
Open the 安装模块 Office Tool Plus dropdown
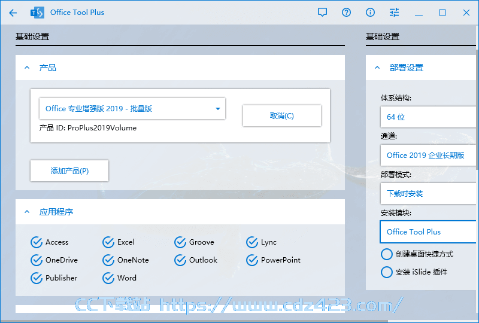428,231
